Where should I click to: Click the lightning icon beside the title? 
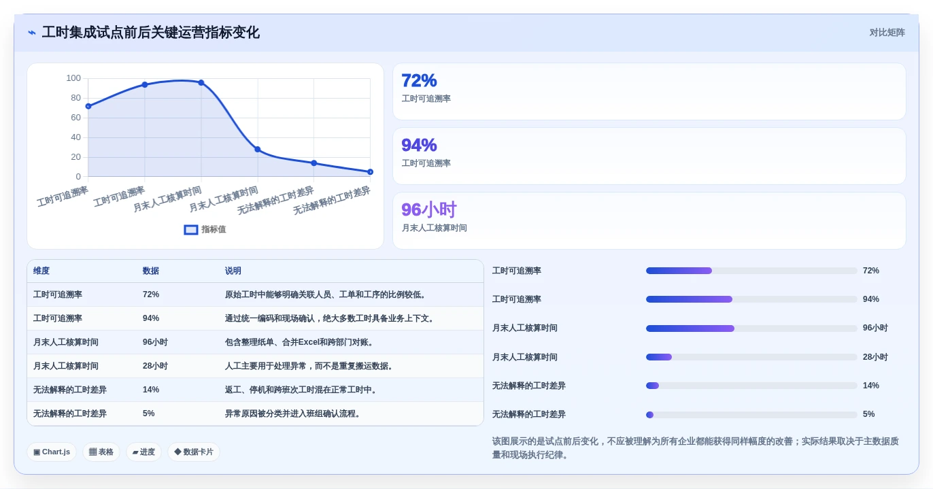pos(32,33)
